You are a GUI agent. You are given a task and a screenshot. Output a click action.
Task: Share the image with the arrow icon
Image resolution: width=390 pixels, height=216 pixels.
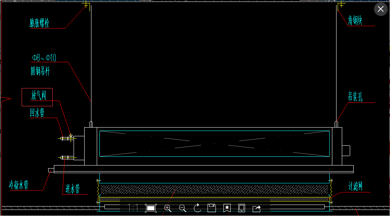pyautogui.click(x=256, y=208)
